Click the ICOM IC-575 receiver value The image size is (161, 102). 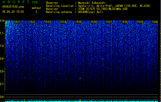tap(103, 9)
